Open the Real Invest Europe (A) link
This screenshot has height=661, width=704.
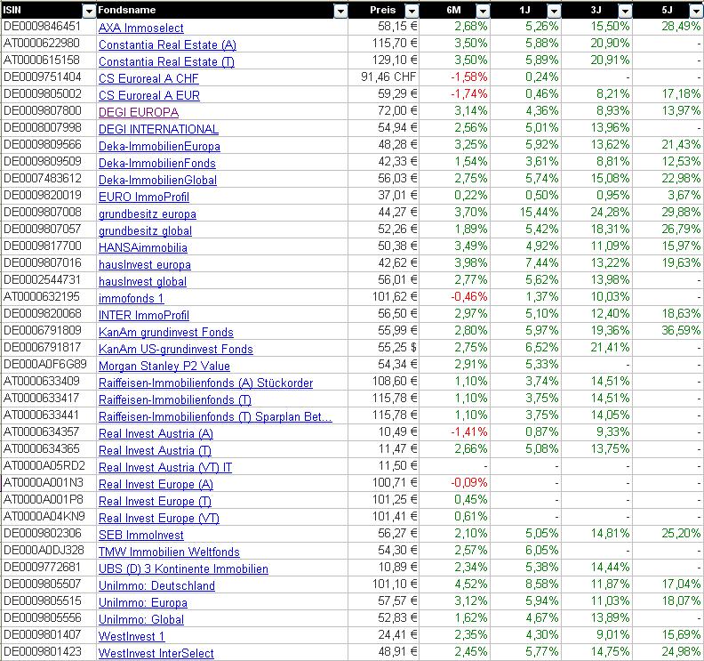(x=156, y=485)
